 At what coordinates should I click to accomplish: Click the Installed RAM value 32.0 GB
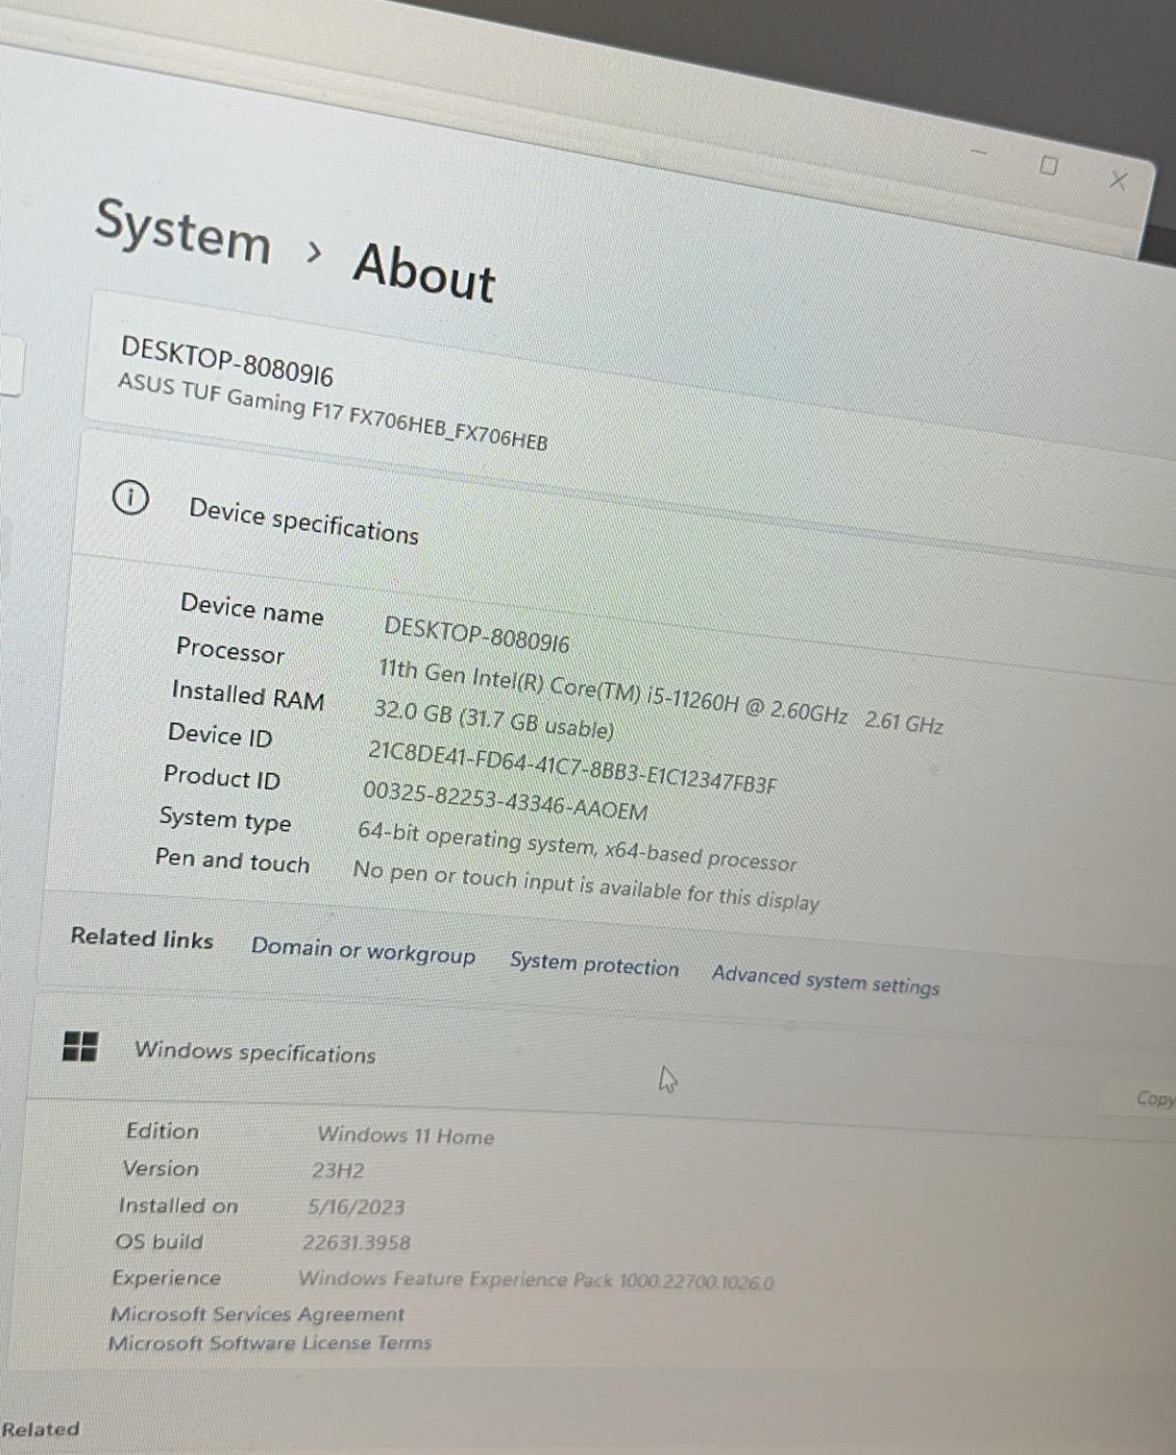point(493,719)
